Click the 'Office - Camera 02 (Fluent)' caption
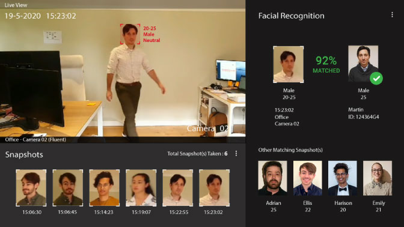The height and width of the screenshot is (227, 404). (35, 140)
